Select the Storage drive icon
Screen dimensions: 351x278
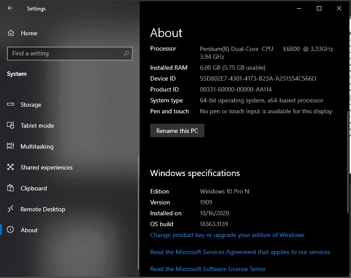click(x=10, y=105)
